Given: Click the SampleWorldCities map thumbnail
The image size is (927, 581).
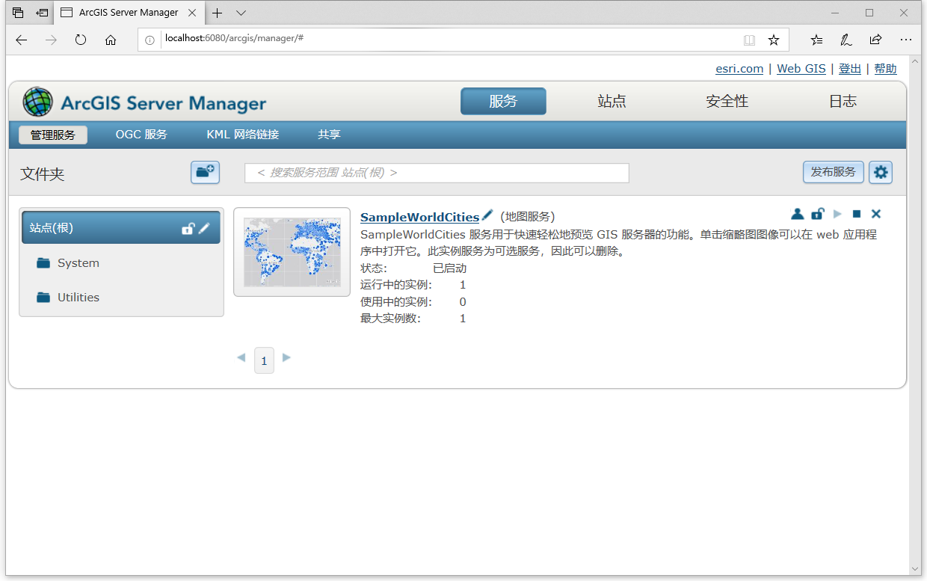Looking at the screenshot, I should point(292,252).
